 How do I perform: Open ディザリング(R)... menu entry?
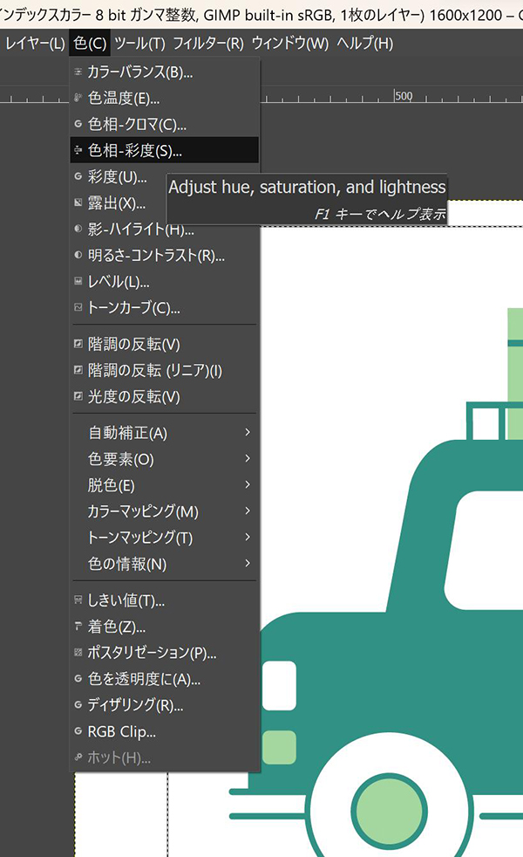(x=165, y=705)
